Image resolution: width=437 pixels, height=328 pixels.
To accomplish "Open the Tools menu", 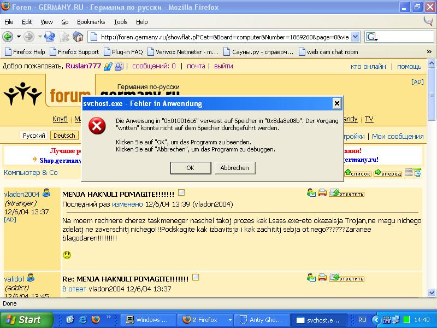I will [x=120, y=22].
